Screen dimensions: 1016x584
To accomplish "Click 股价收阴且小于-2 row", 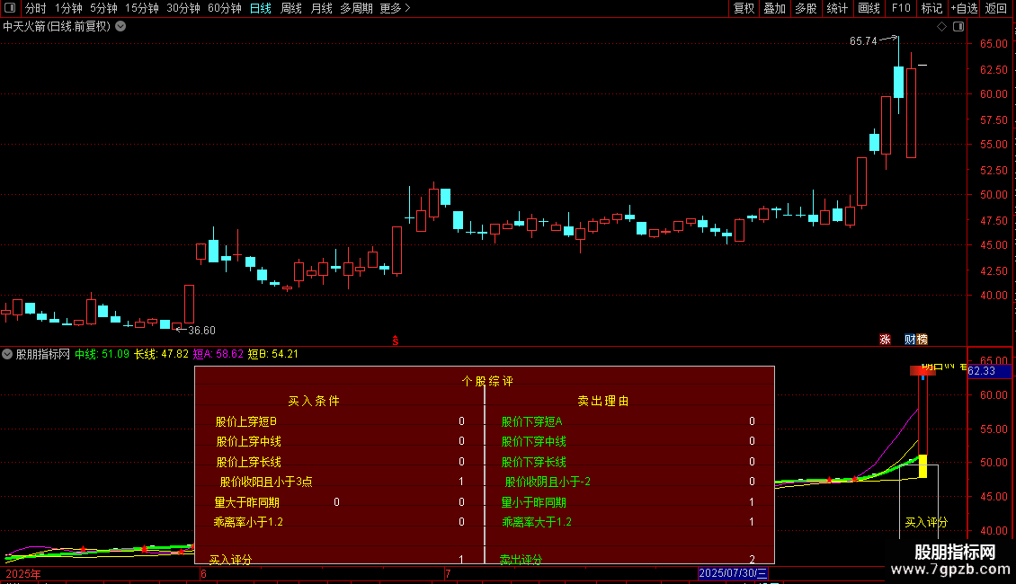I will pyautogui.click(x=629, y=482).
